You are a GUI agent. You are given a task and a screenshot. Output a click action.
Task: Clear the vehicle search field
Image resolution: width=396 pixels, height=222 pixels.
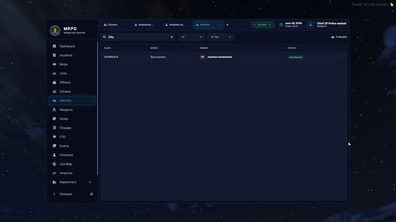pyautogui.click(x=172, y=37)
